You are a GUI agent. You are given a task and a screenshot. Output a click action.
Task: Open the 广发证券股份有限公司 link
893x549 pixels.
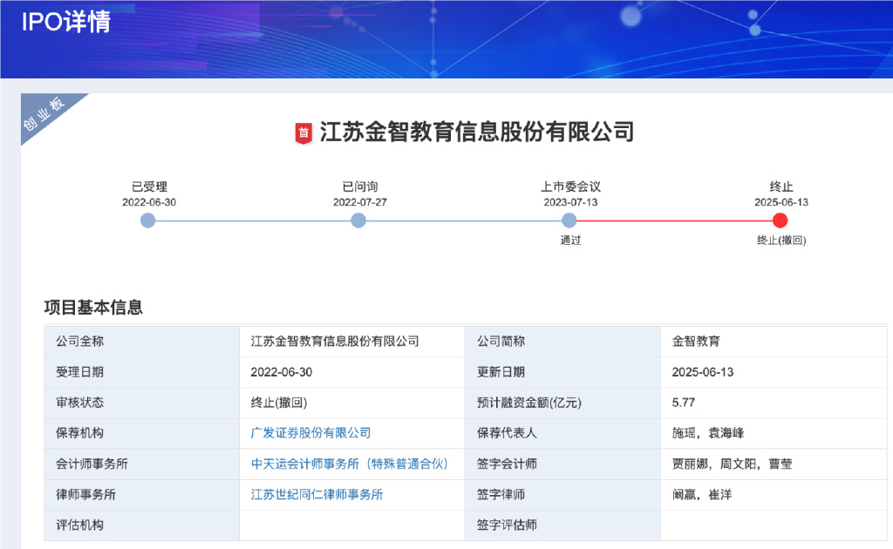[310, 433]
